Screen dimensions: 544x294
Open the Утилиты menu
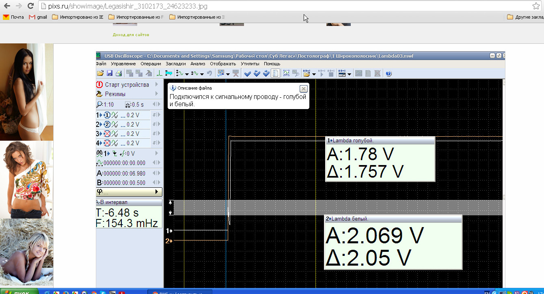tap(250, 64)
